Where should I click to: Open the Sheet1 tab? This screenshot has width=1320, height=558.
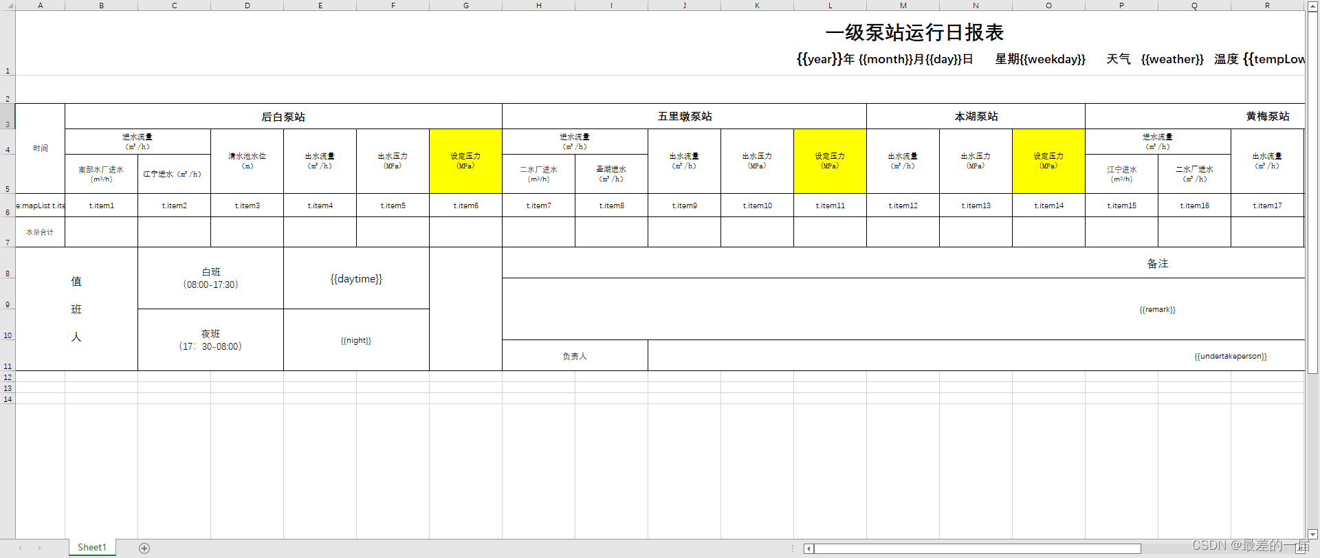(92, 548)
